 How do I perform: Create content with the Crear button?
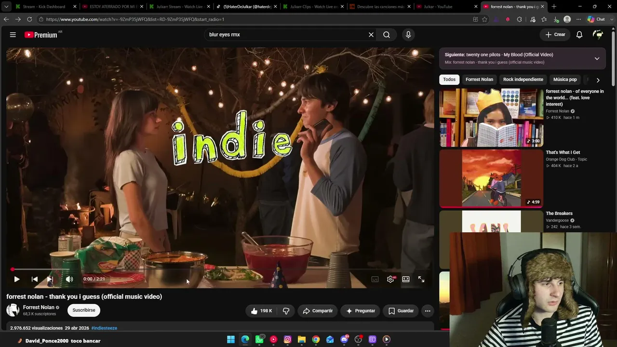click(x=555, y=35)
